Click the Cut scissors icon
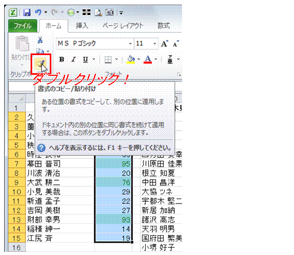 pyautogui.click(x=40, y=40)
